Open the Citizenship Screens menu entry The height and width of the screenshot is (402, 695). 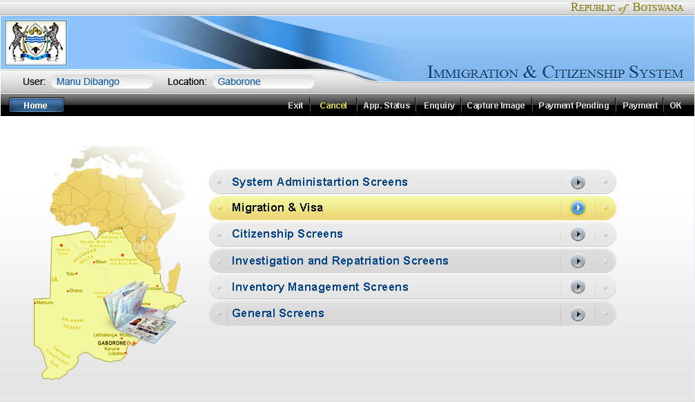click(x=287, y=234)
